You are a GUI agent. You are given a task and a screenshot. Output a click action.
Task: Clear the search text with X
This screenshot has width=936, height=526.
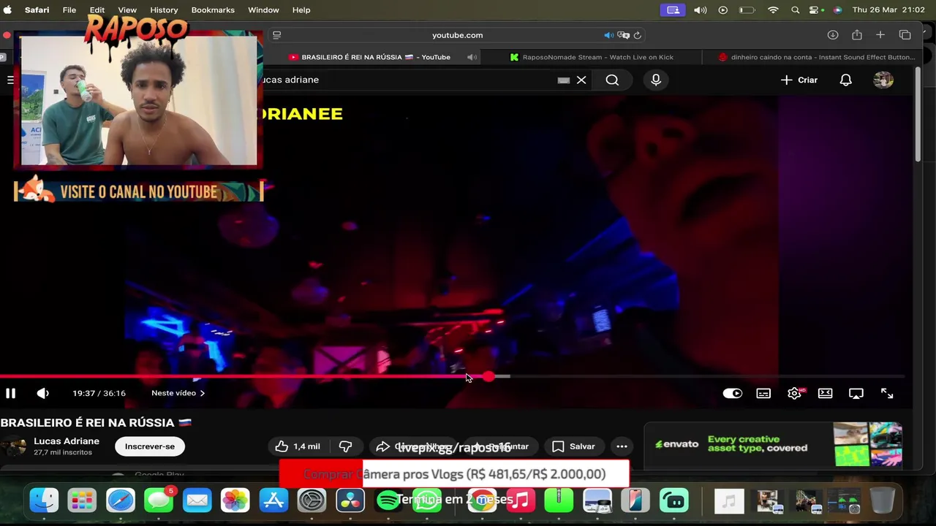(x=581, y=80)
